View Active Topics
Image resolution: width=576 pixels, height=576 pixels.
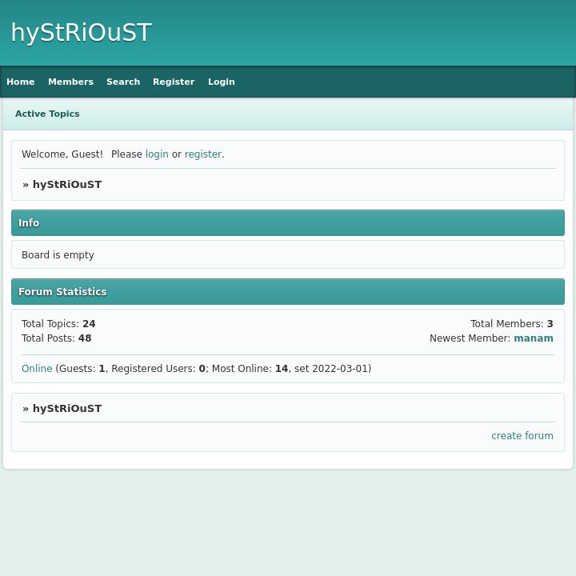click(x=47, y=114)
